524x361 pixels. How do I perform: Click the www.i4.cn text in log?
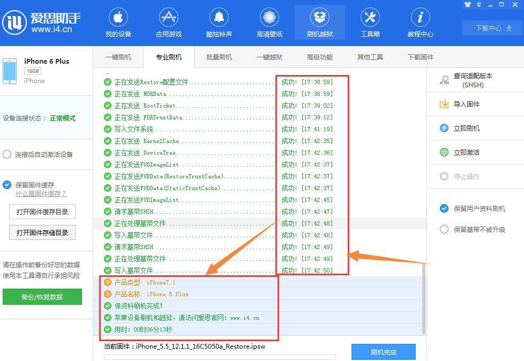(x=245, y=318)
